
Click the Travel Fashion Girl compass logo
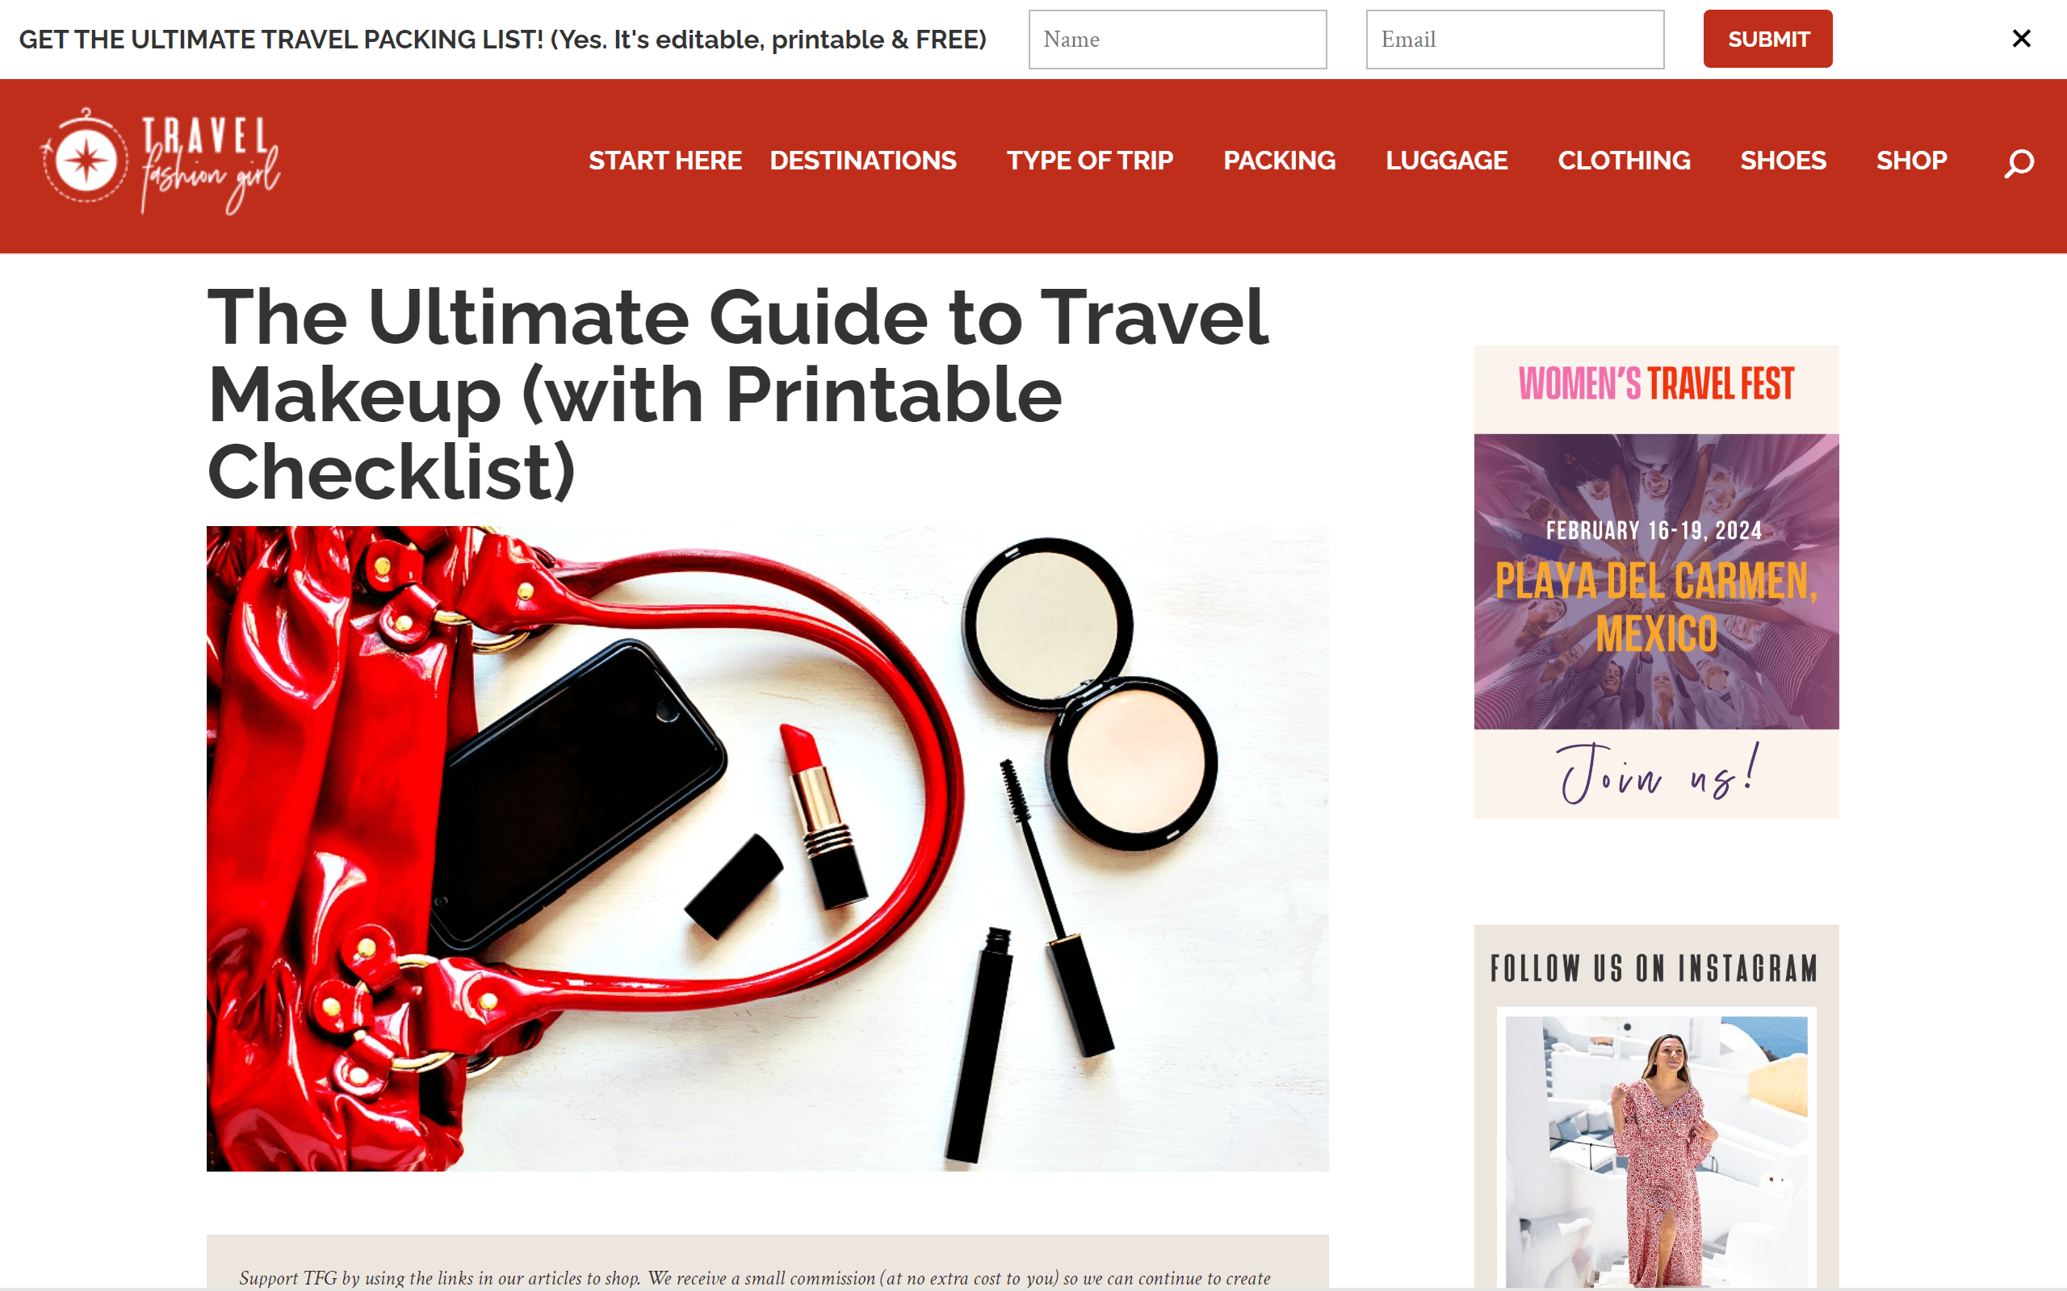point(160,161)
